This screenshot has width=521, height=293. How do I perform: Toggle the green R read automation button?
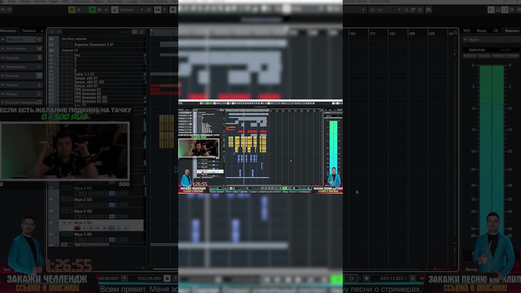pos(92,10)
